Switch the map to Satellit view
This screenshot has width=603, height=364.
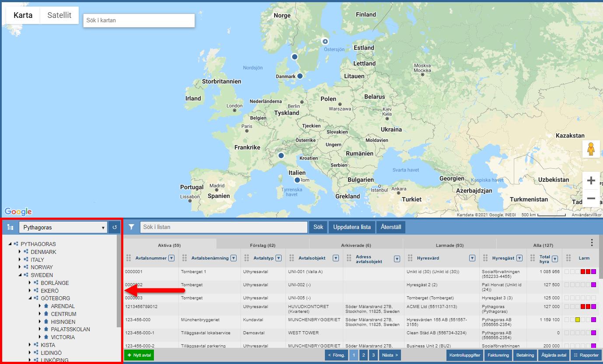[x=59, y=15]
